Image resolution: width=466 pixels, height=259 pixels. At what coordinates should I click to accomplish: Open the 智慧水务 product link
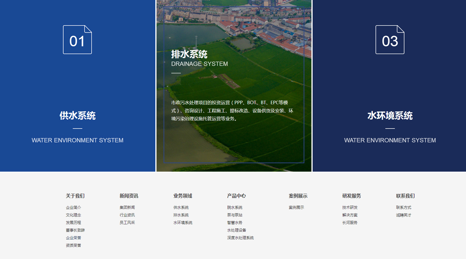click(235, 222)
